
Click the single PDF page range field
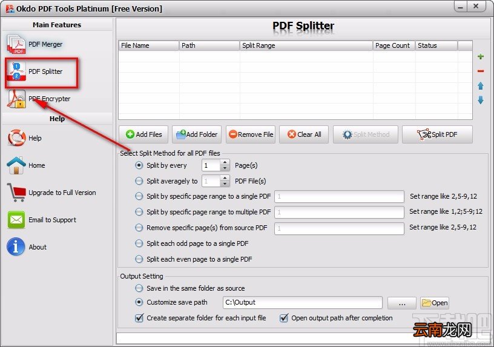339,196
